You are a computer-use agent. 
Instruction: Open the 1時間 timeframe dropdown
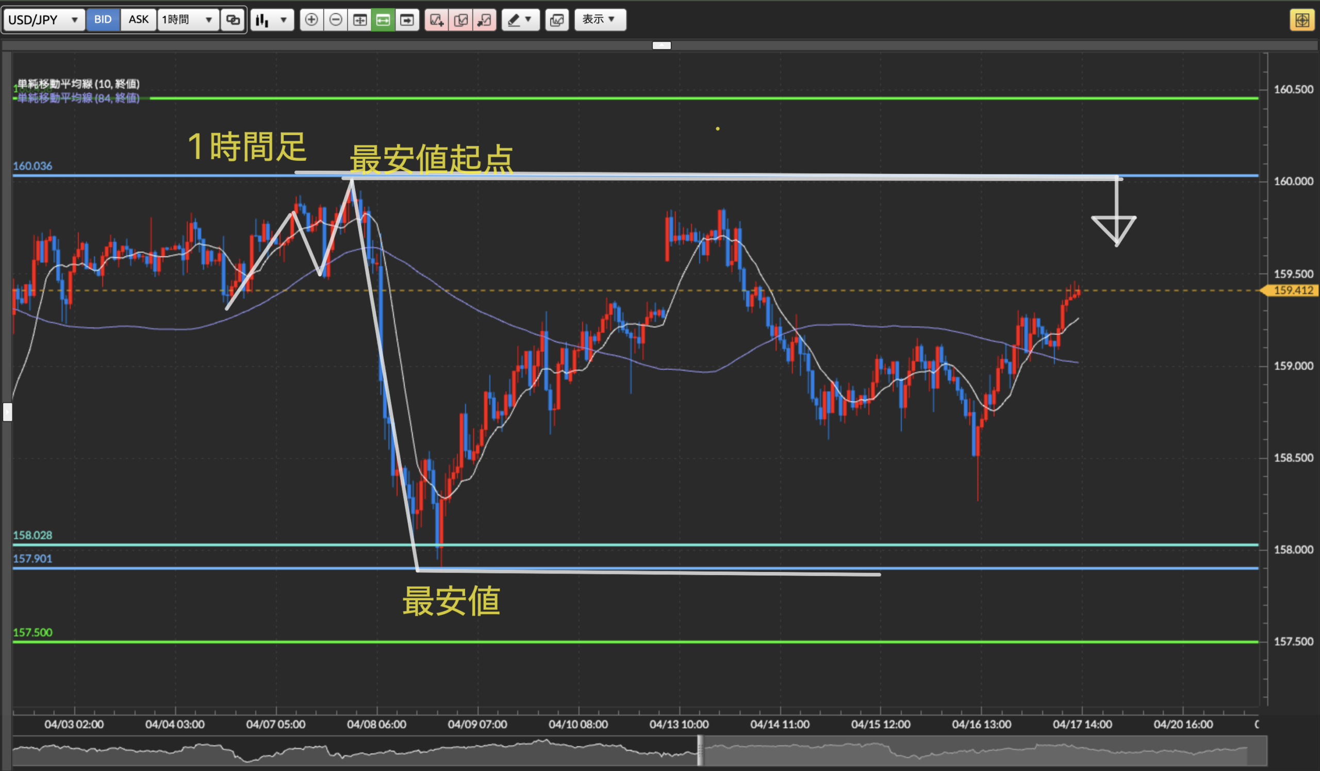pos(188,20)
